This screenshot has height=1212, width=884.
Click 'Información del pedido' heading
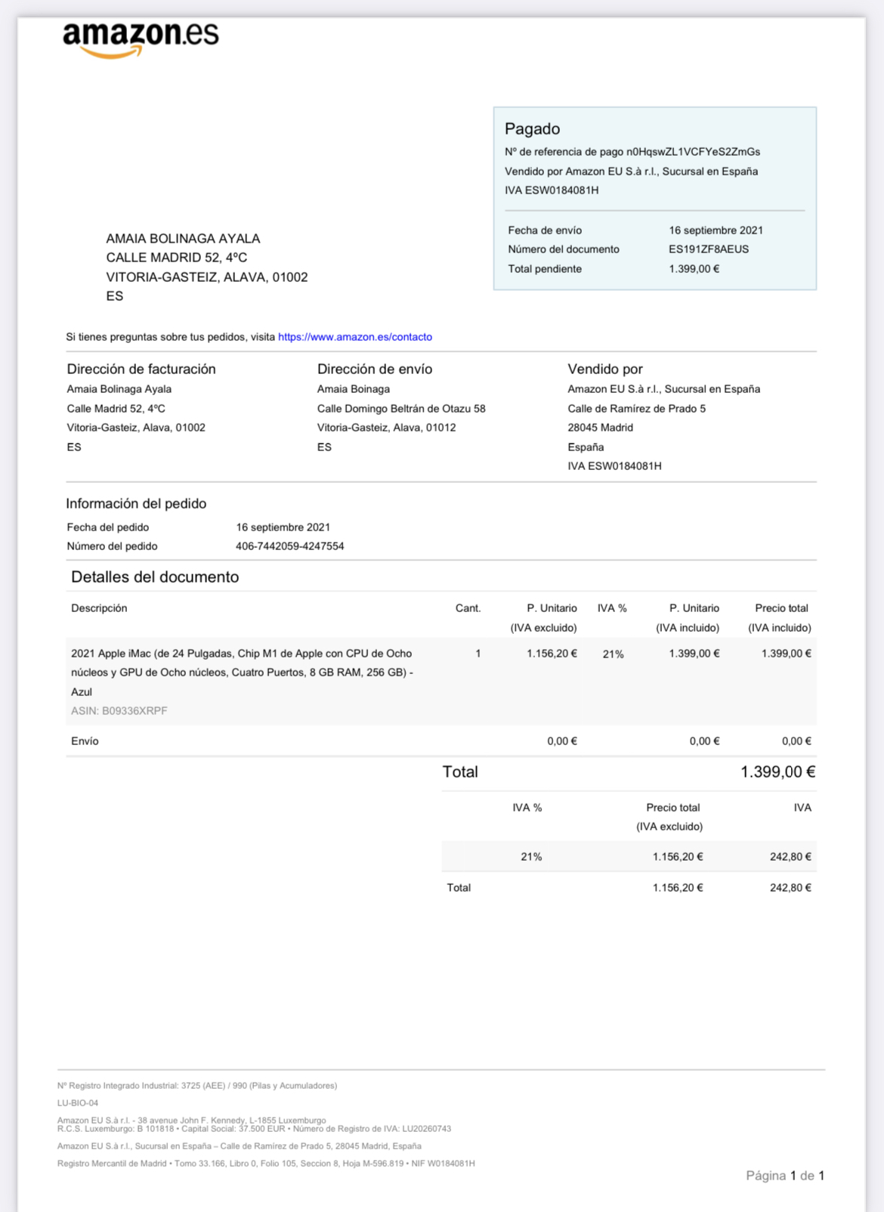coord(136,504)
